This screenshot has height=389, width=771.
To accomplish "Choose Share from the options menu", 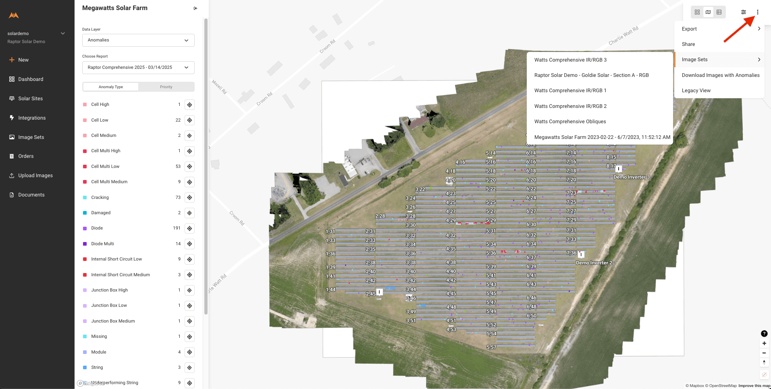I will [719, 44].
